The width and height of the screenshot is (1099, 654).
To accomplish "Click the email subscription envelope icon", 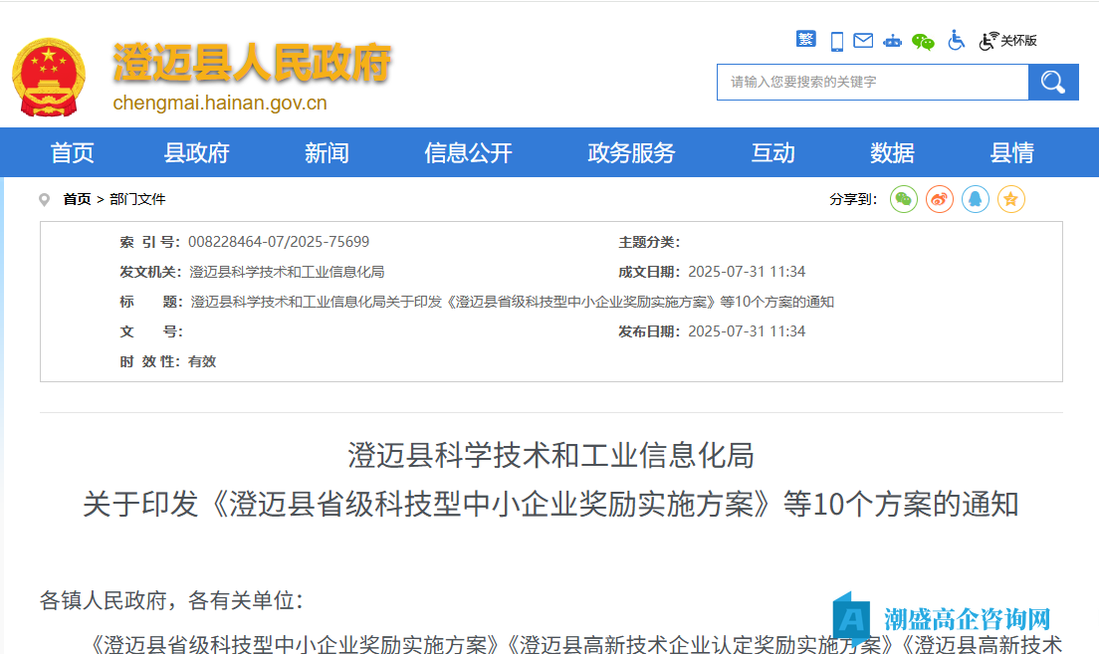I will tap(863, 40).
